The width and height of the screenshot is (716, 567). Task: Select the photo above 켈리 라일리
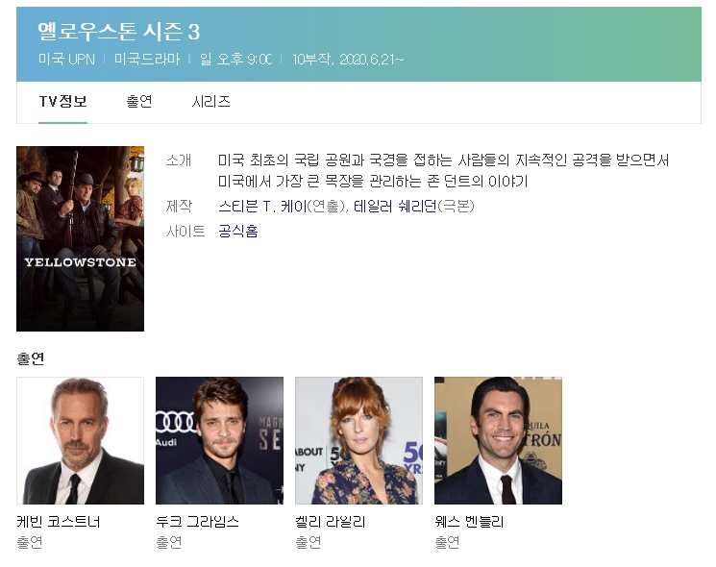tap(358, 440)
